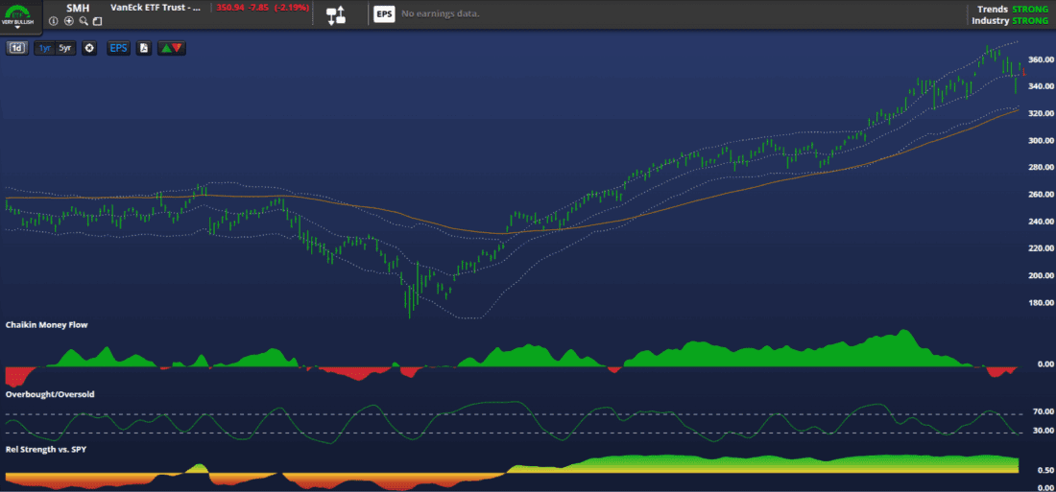
Task: Select the 5yr timeframe tab
Action: click(x=64, y=47)
